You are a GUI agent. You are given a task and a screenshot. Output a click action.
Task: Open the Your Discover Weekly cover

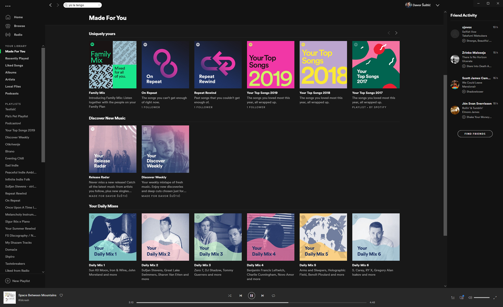click(x=165, y=149)
